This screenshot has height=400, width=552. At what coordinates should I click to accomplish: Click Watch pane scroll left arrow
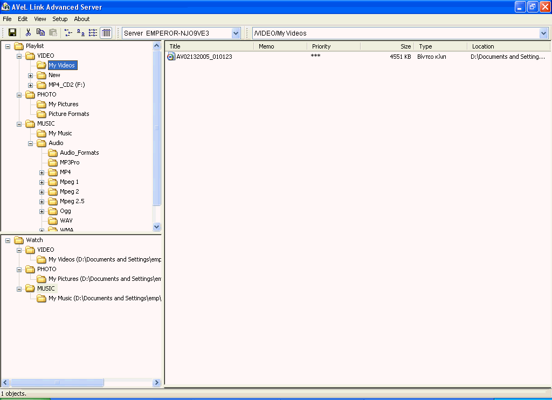(5, 382)
